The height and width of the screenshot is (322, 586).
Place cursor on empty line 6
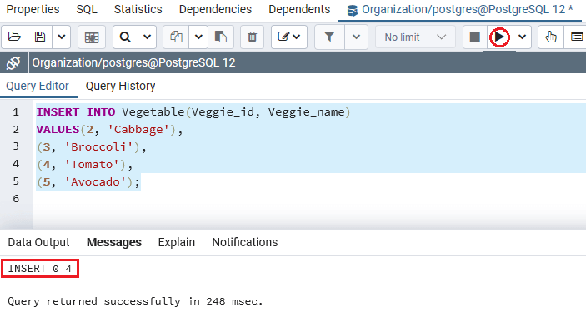(x=308, y=199)
